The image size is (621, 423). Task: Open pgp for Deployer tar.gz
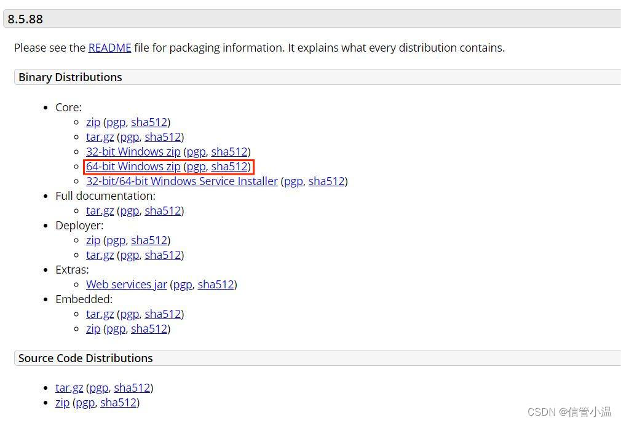130,255
